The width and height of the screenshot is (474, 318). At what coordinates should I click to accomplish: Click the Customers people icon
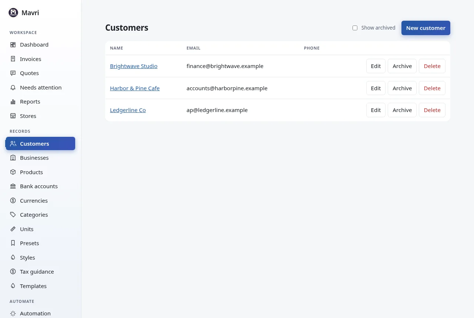click(x=13, y=143)
